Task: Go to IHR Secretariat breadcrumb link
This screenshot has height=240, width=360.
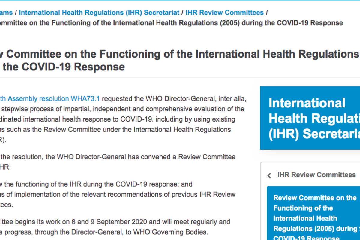Action: point(99,13)
